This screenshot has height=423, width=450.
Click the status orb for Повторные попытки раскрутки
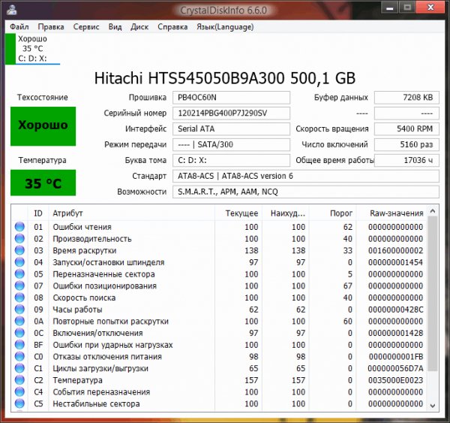[x=19, y=321]
